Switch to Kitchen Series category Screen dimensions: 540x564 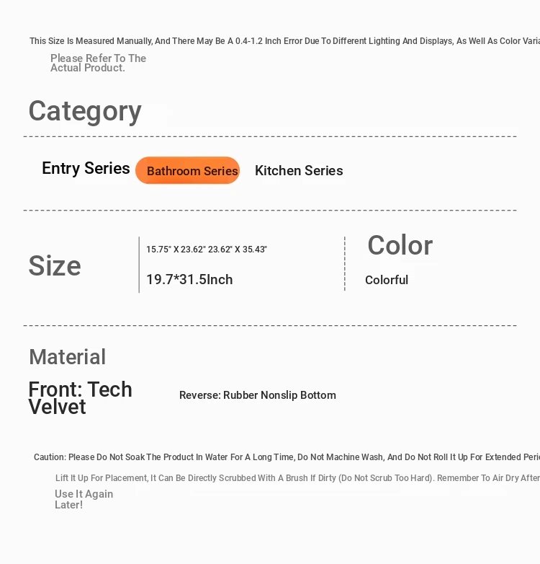click(299, 170)
